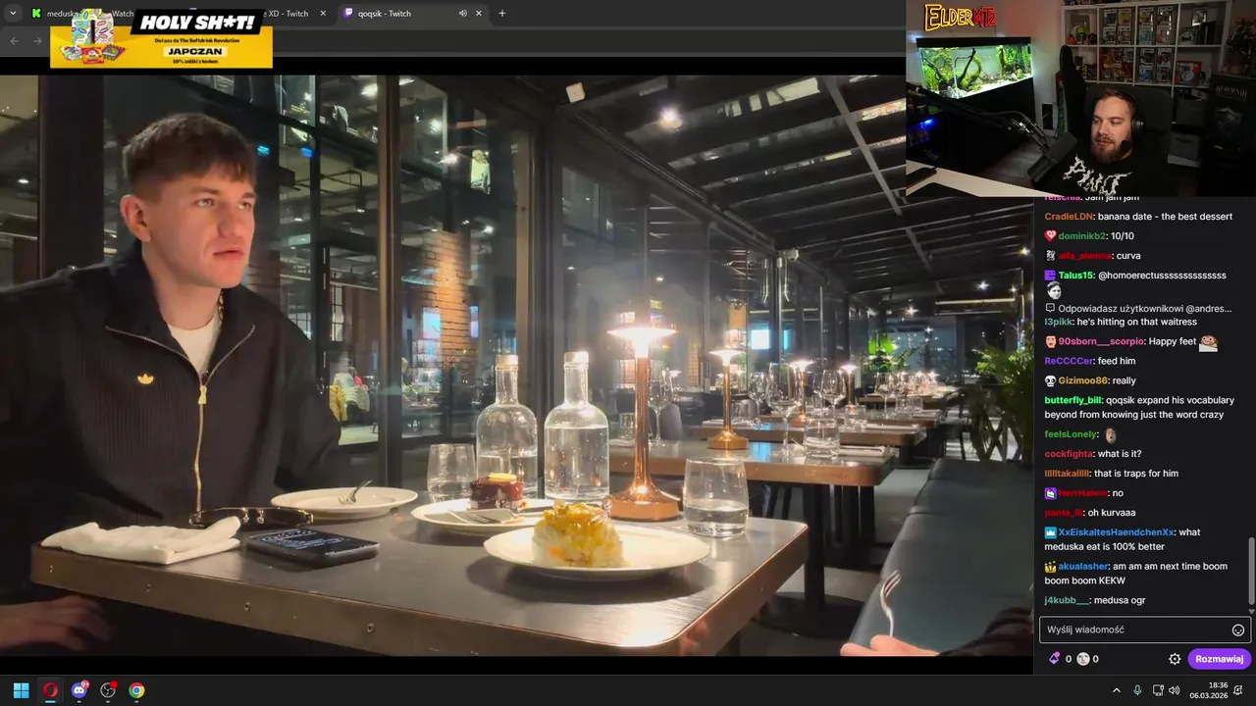The height and width of the screenshot is (706, 1256).
Task: Open Opera GX from the taskbar
Action: pyautogui.click(x=50, y=690)
